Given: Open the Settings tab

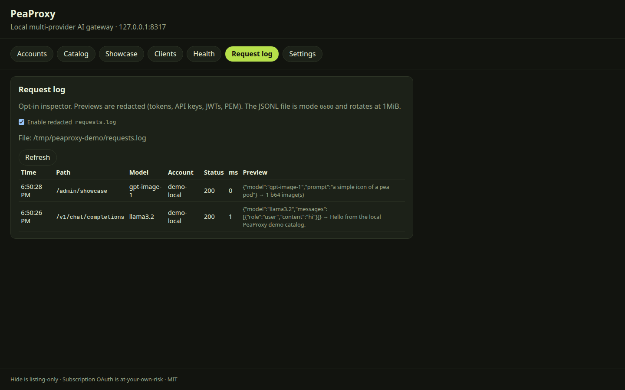Looking at the screenshot, I should pyautogui.click(x=303, y=54).
